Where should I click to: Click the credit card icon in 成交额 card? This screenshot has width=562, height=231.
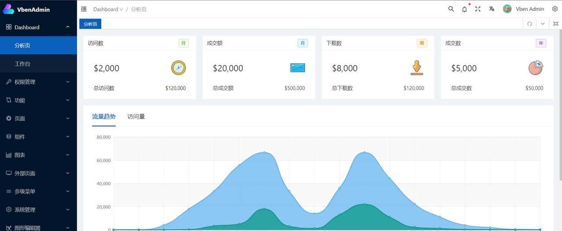coord(298,68)
